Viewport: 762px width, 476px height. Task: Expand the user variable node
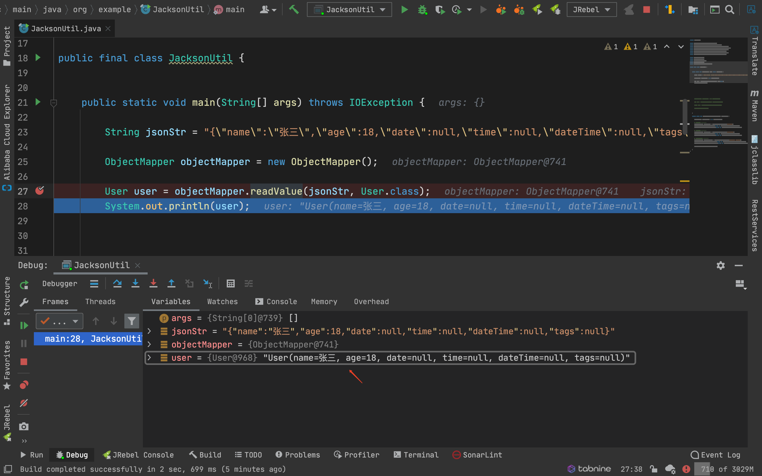pos(149,358)
